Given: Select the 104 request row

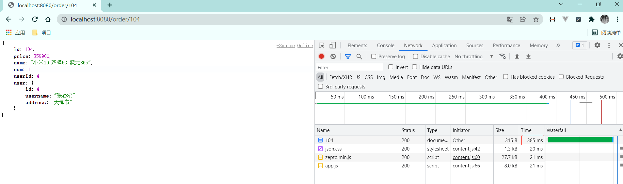Looking at the screenshot, I should coord(469,140).
